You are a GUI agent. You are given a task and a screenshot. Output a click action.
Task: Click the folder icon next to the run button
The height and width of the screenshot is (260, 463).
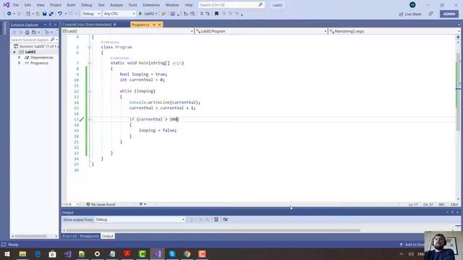point(164,14)
